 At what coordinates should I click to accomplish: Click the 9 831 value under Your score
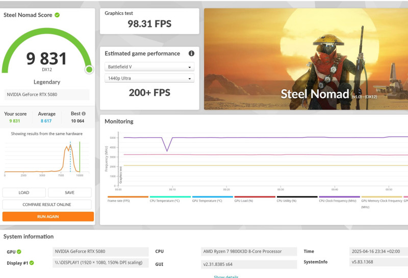coord(15,121)
